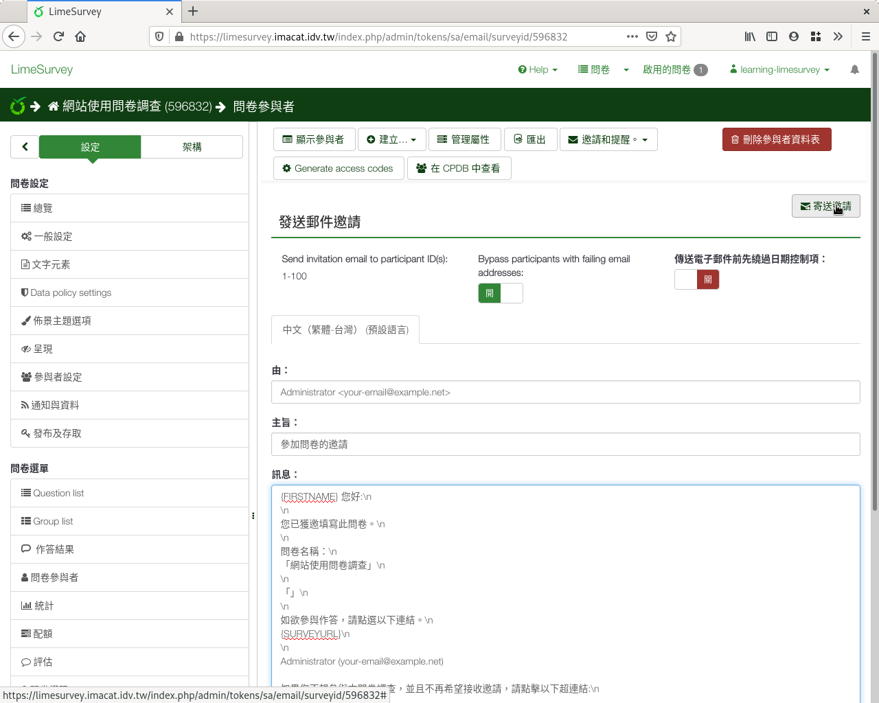Open the Pocket save icon

(652, 36)
